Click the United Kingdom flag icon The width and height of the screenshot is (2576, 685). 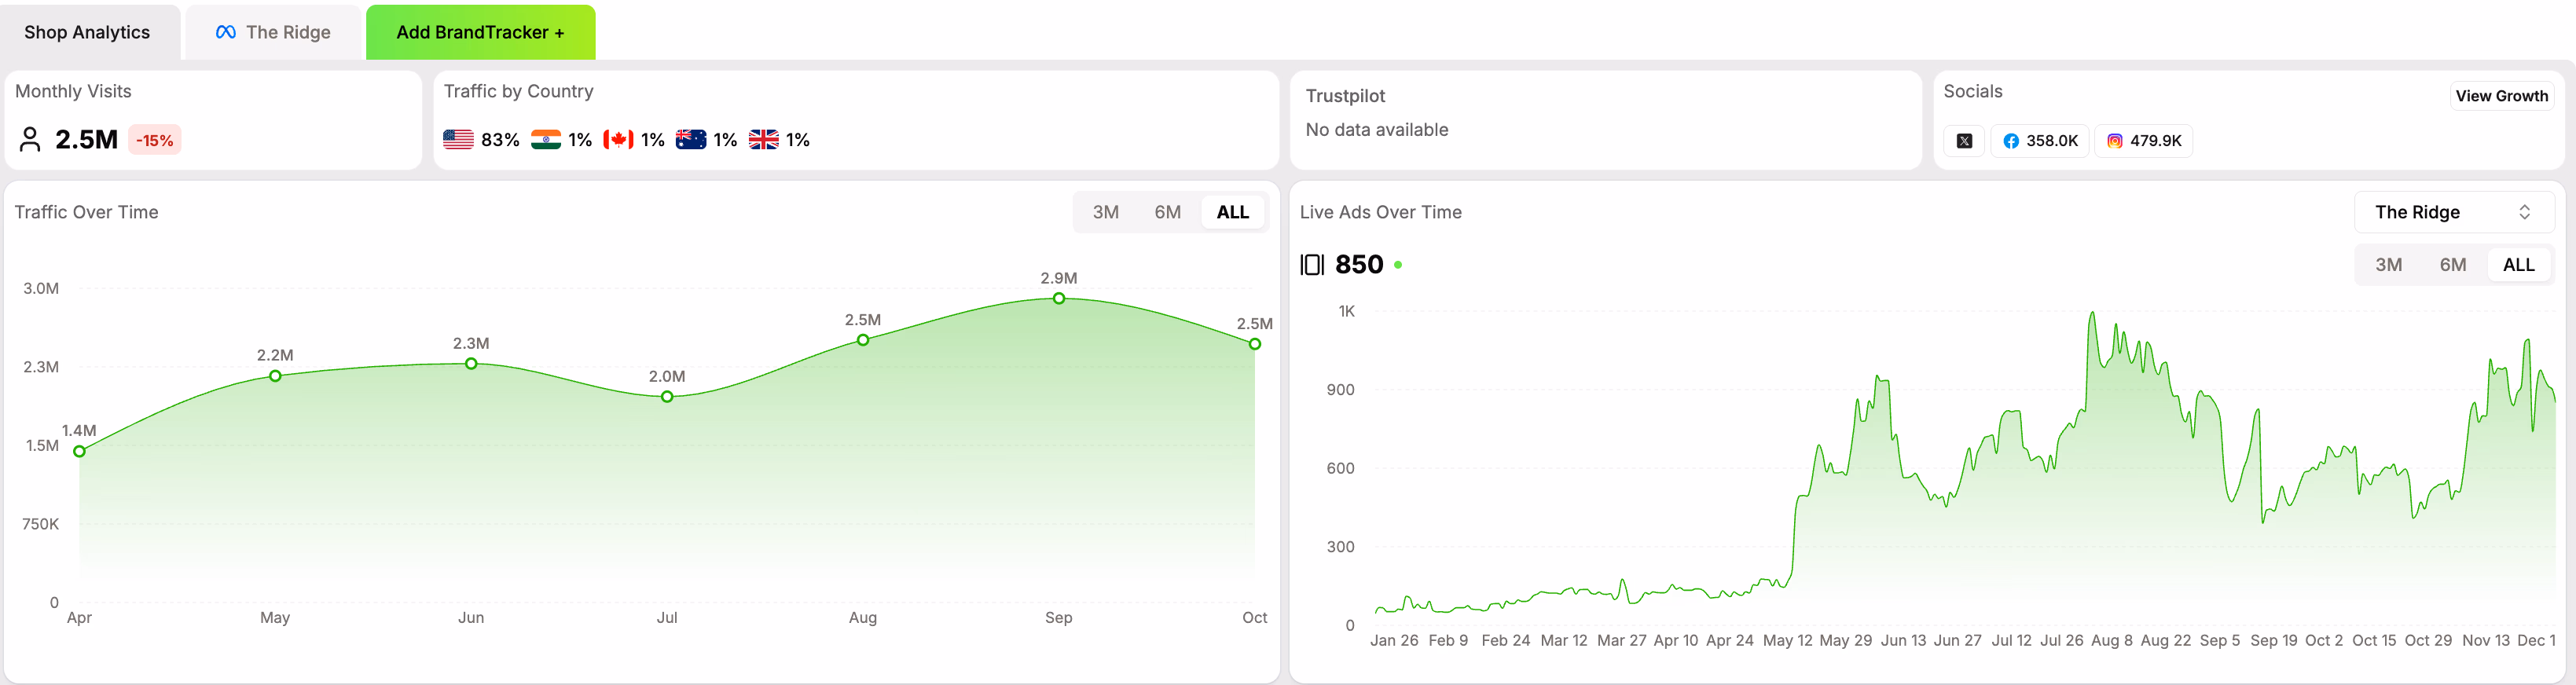click(x=764, y=140)
